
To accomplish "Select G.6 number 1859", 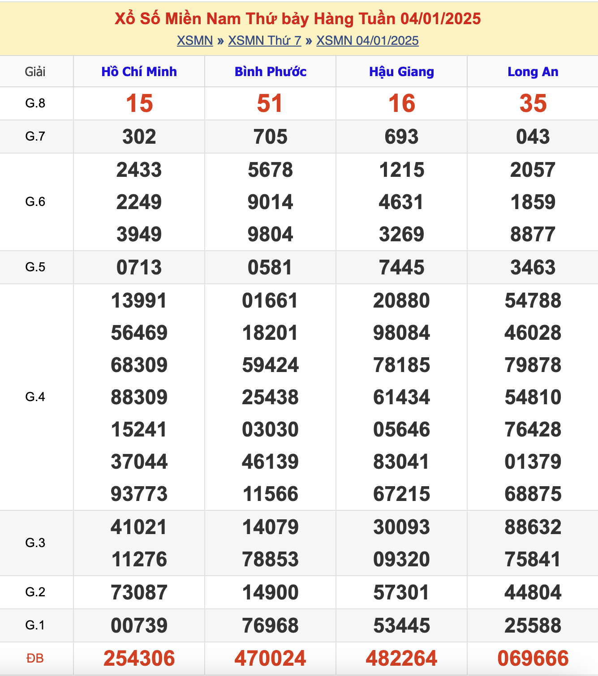I will (x=533, y=202).
